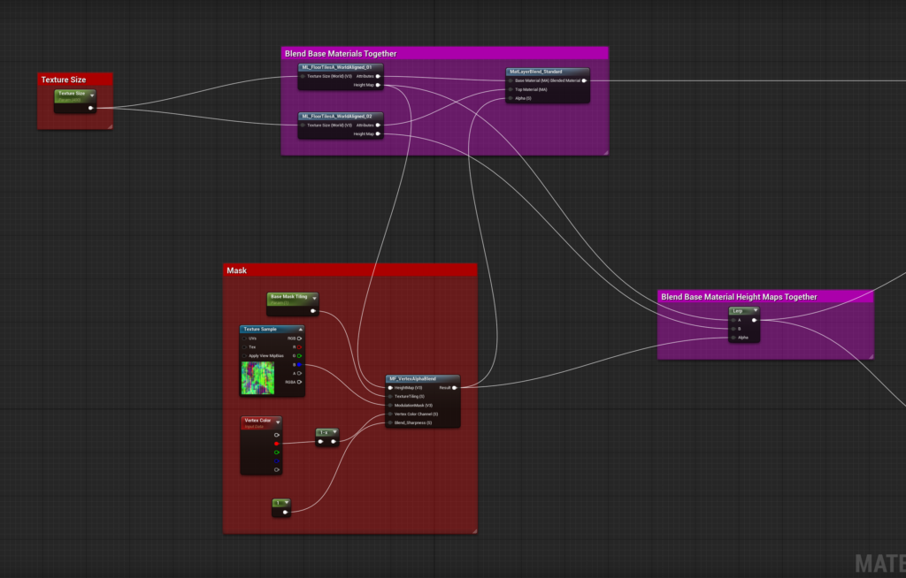
Task: Click ML_FloorTilesA_WorldAligned_01 Height Map output pin
Action: tap(378, 86)
